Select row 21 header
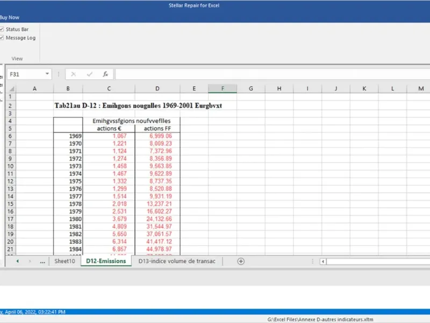The height and width of the screenshot is (323, 430). 10,249
